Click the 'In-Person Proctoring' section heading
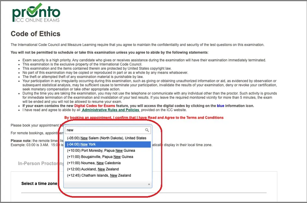 (x=41, y=164)
